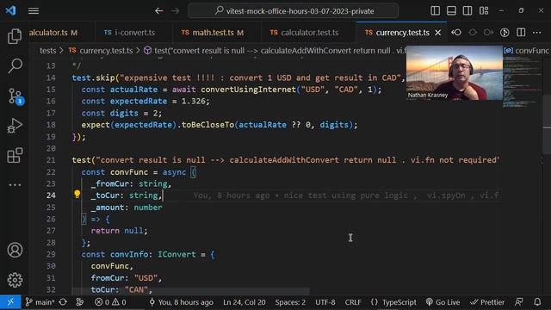The image size is (551, 310).
Task: Toggle the primary side bar layout icon
Action: (435, 11)
